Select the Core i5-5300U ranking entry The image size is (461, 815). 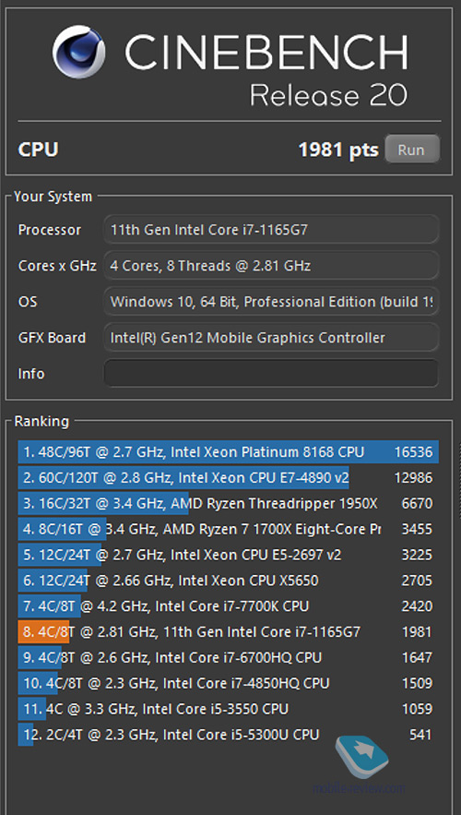229,735
